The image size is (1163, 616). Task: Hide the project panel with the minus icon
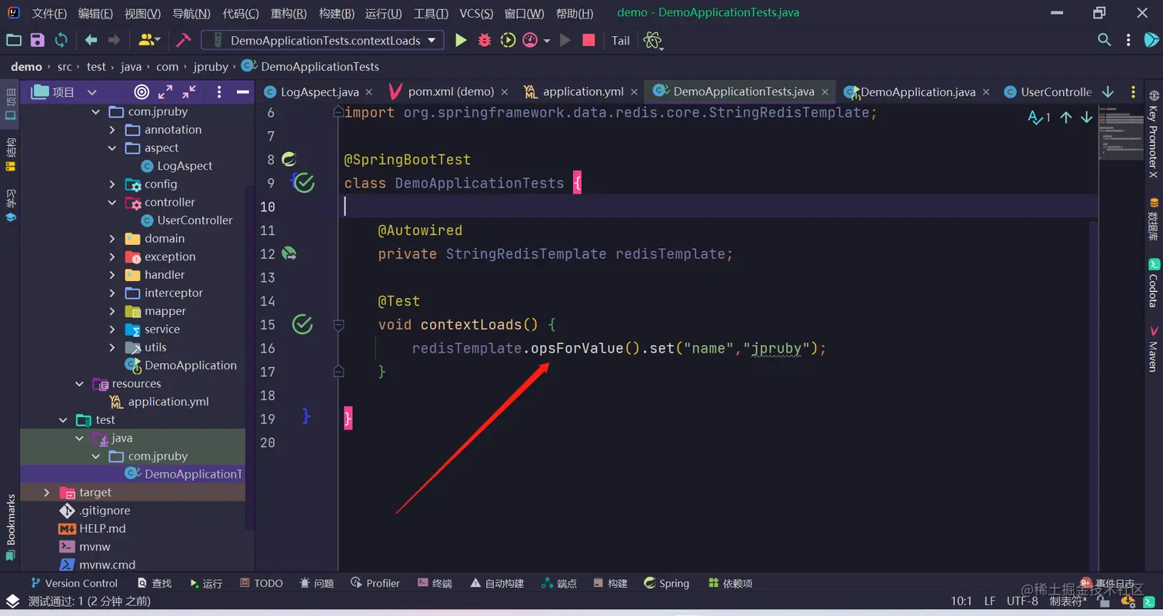pos(242,92)
